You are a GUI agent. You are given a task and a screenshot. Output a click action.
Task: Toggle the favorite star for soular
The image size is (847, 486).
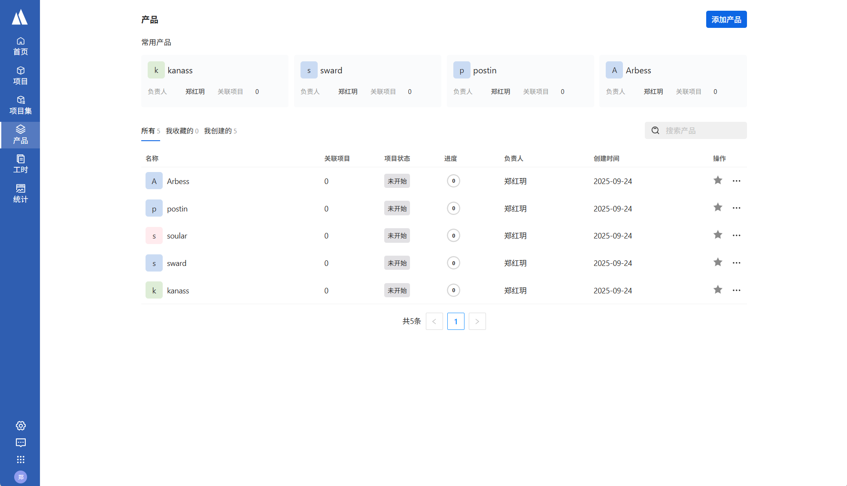coord(718,235)
